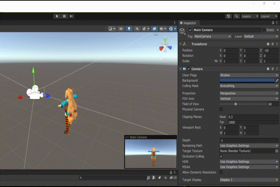
Task: Click the Field of View slider handle
Action: (236, 104)
